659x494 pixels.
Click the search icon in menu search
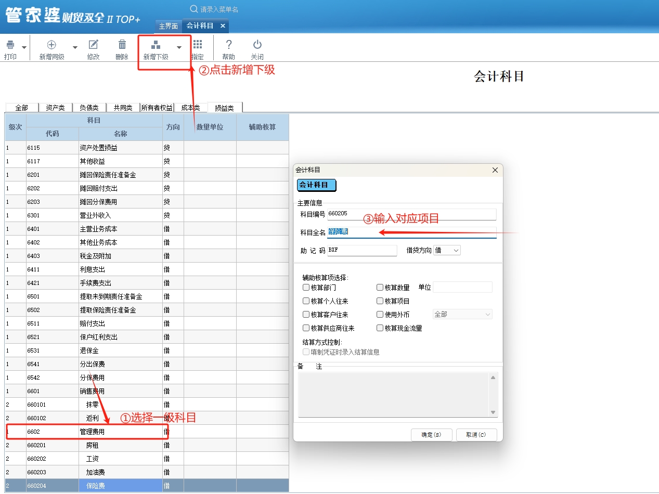point(194,9)
